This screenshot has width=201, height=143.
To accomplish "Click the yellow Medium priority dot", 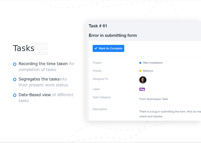I will pos(140,71).
